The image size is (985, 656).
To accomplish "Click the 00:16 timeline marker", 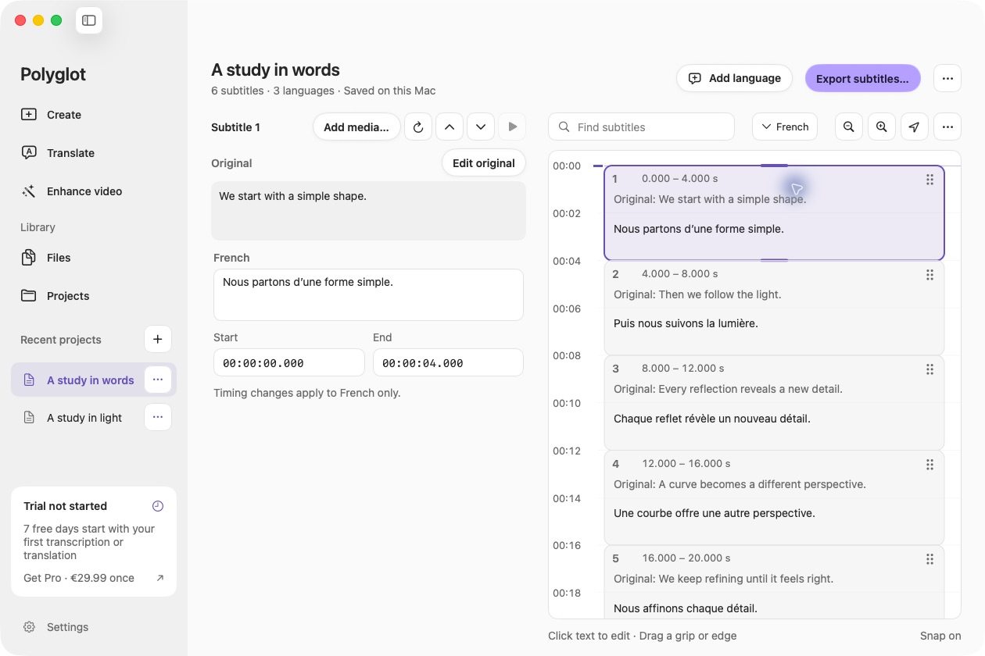I will [567, 545].
